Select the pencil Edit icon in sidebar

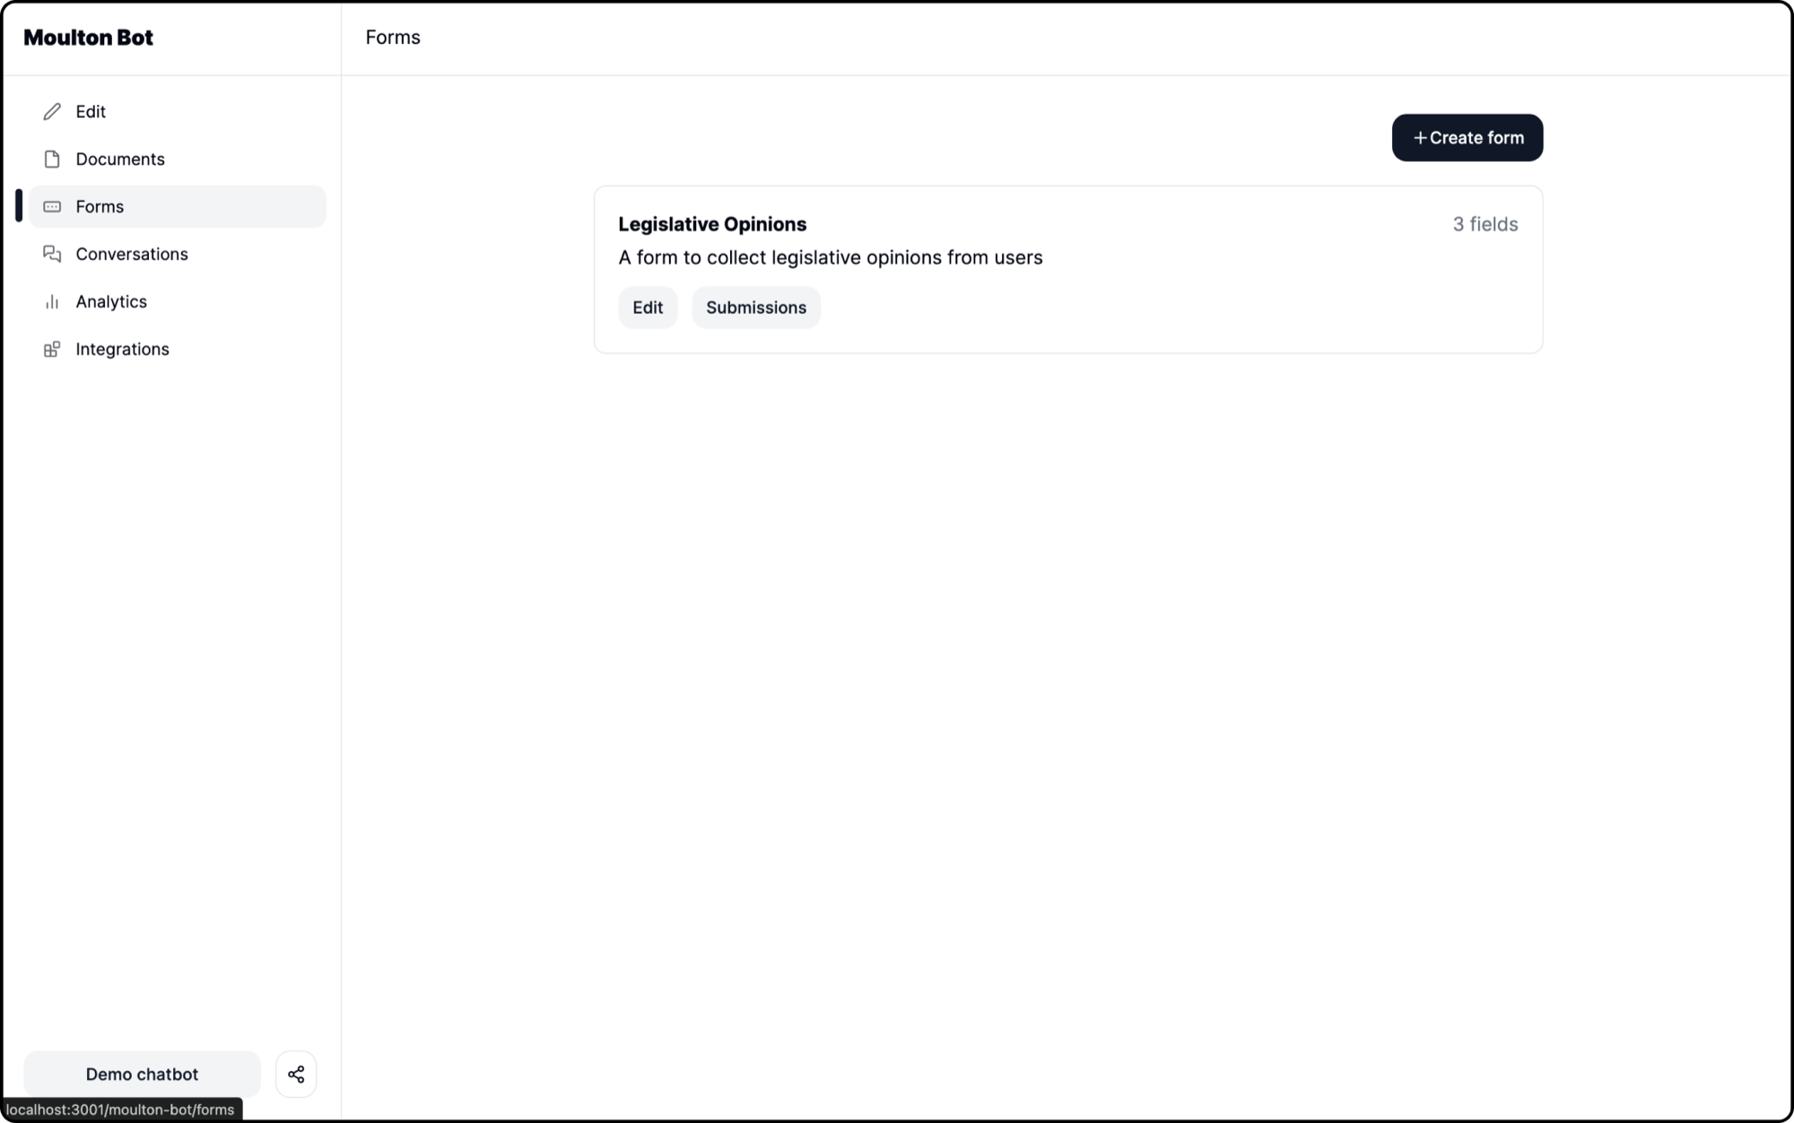52,111
